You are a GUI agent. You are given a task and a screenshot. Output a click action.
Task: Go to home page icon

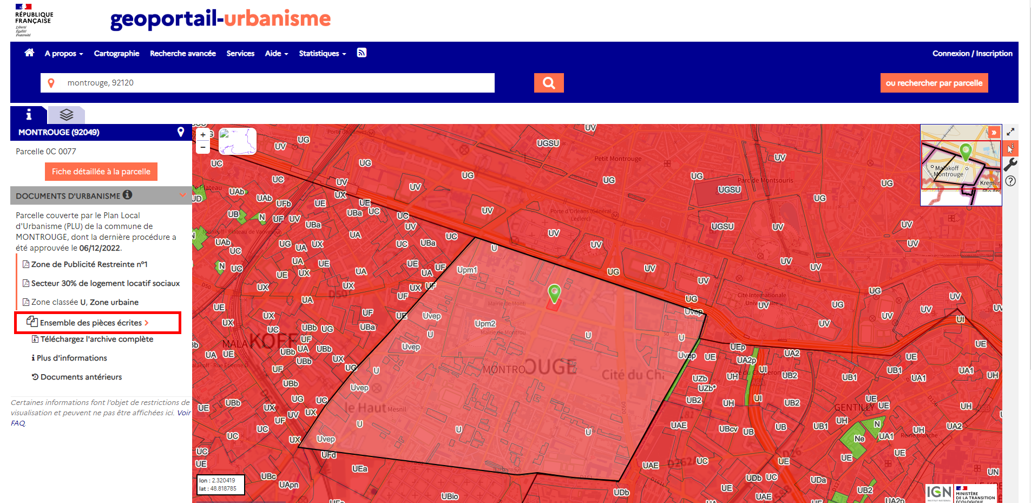click(29, 53)
